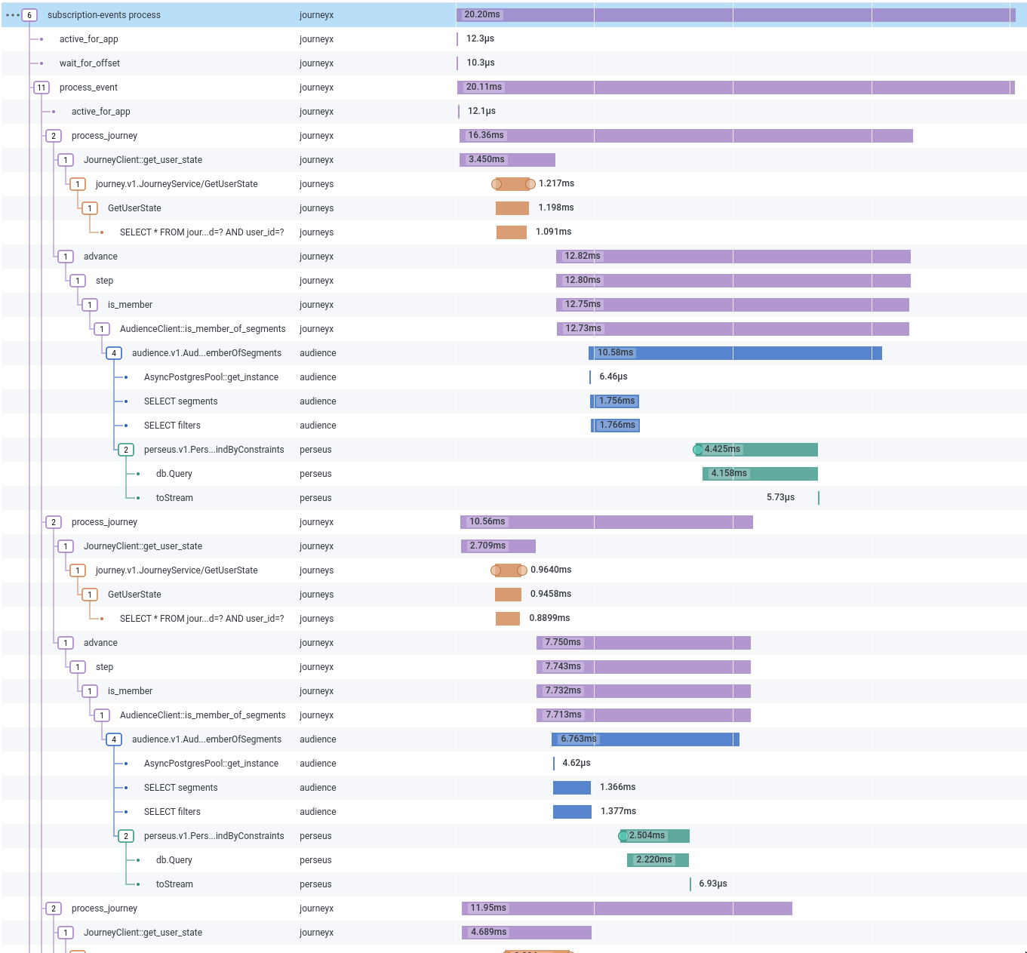Collapse audience.v1 emberOfSegments expander in 10.58ms row
This screenshot has height=953, width=1027.
pyautogui.click(x=114, y=353)
